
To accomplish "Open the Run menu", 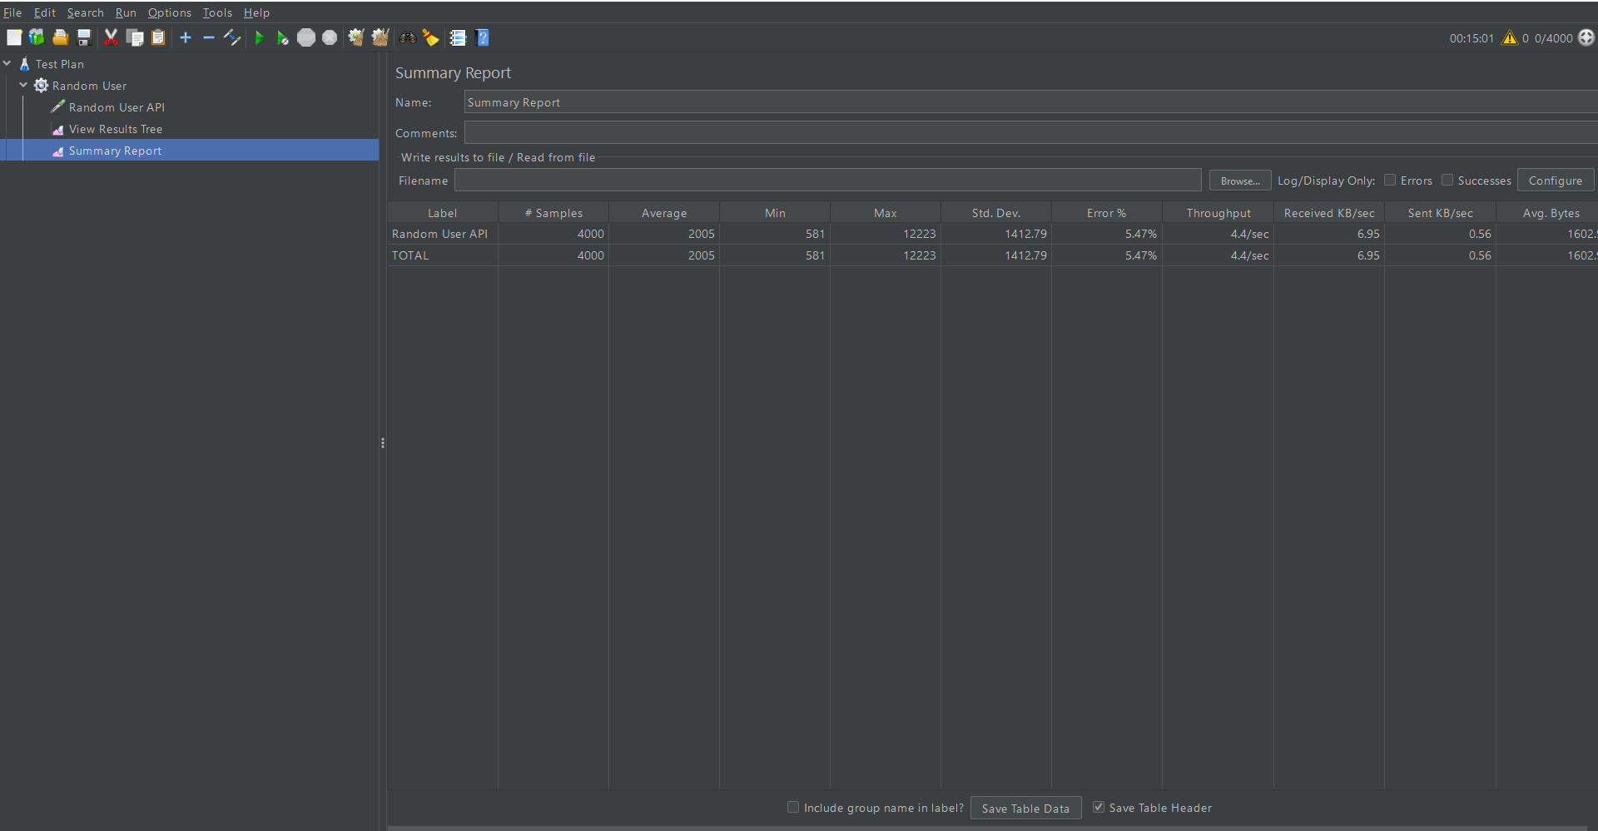I will (x=125, y=12).
